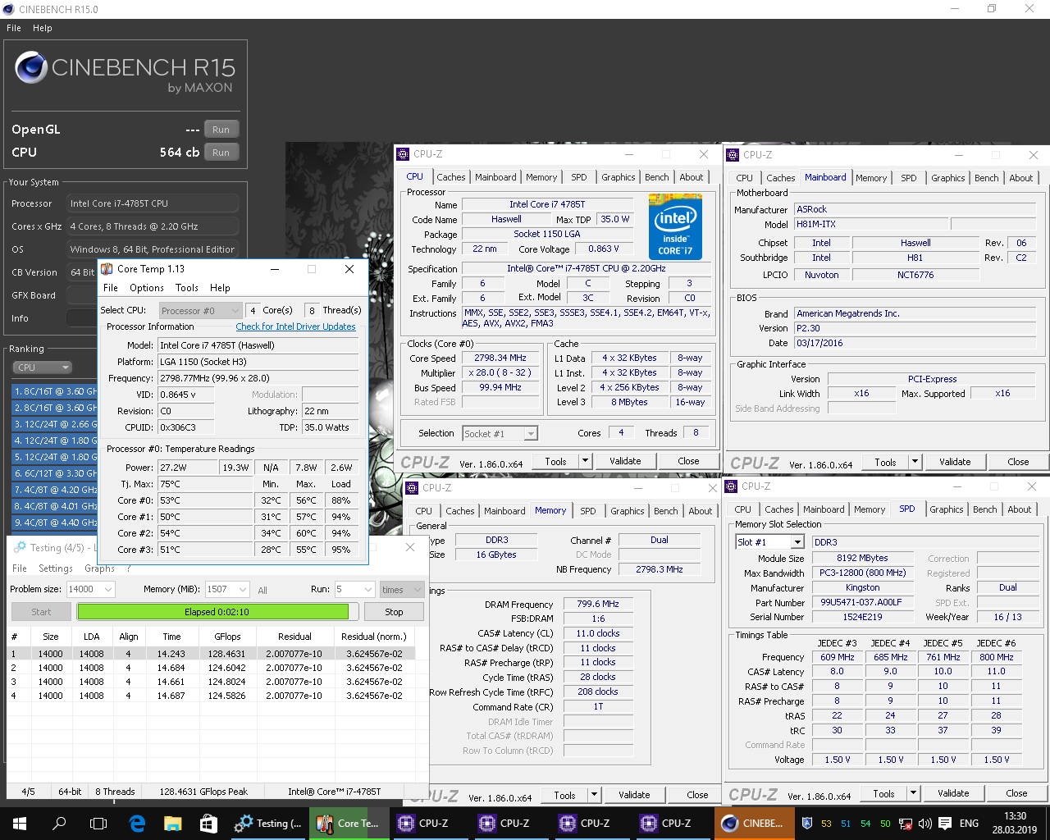Click Check for Intel Driver Updates link
The height and width of the screenshot is (840, 1050).
click(296, 326)
